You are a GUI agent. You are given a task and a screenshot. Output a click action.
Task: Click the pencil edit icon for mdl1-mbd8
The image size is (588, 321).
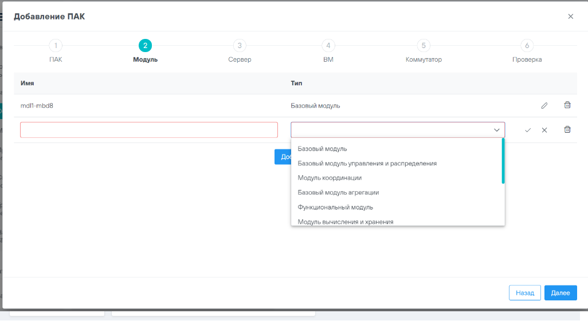tap(544, 105)
